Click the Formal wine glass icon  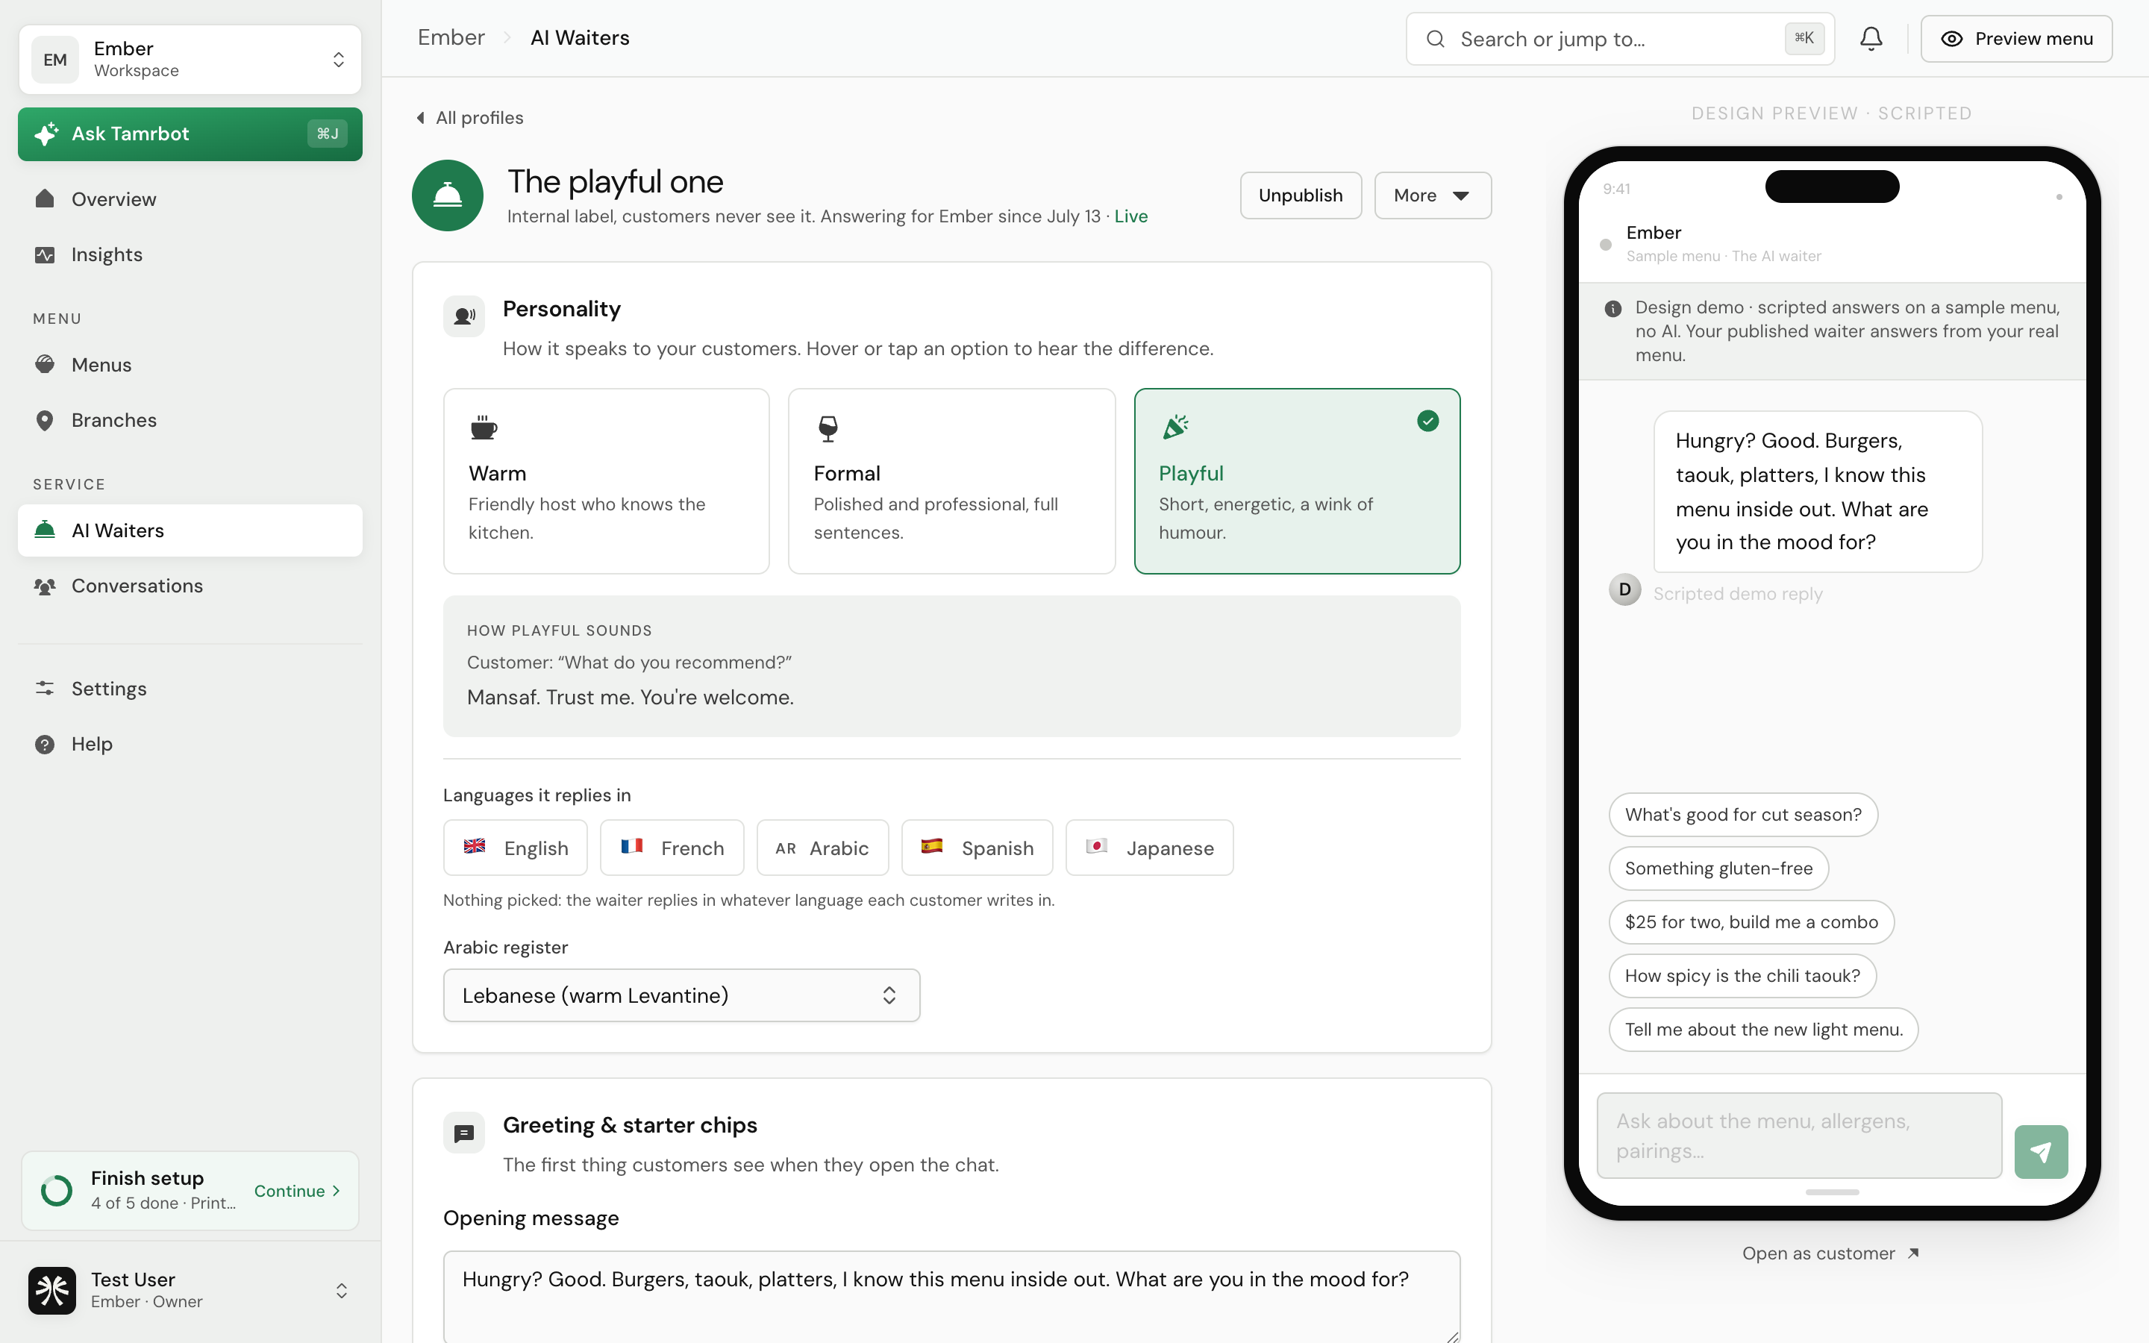[828, 428]
